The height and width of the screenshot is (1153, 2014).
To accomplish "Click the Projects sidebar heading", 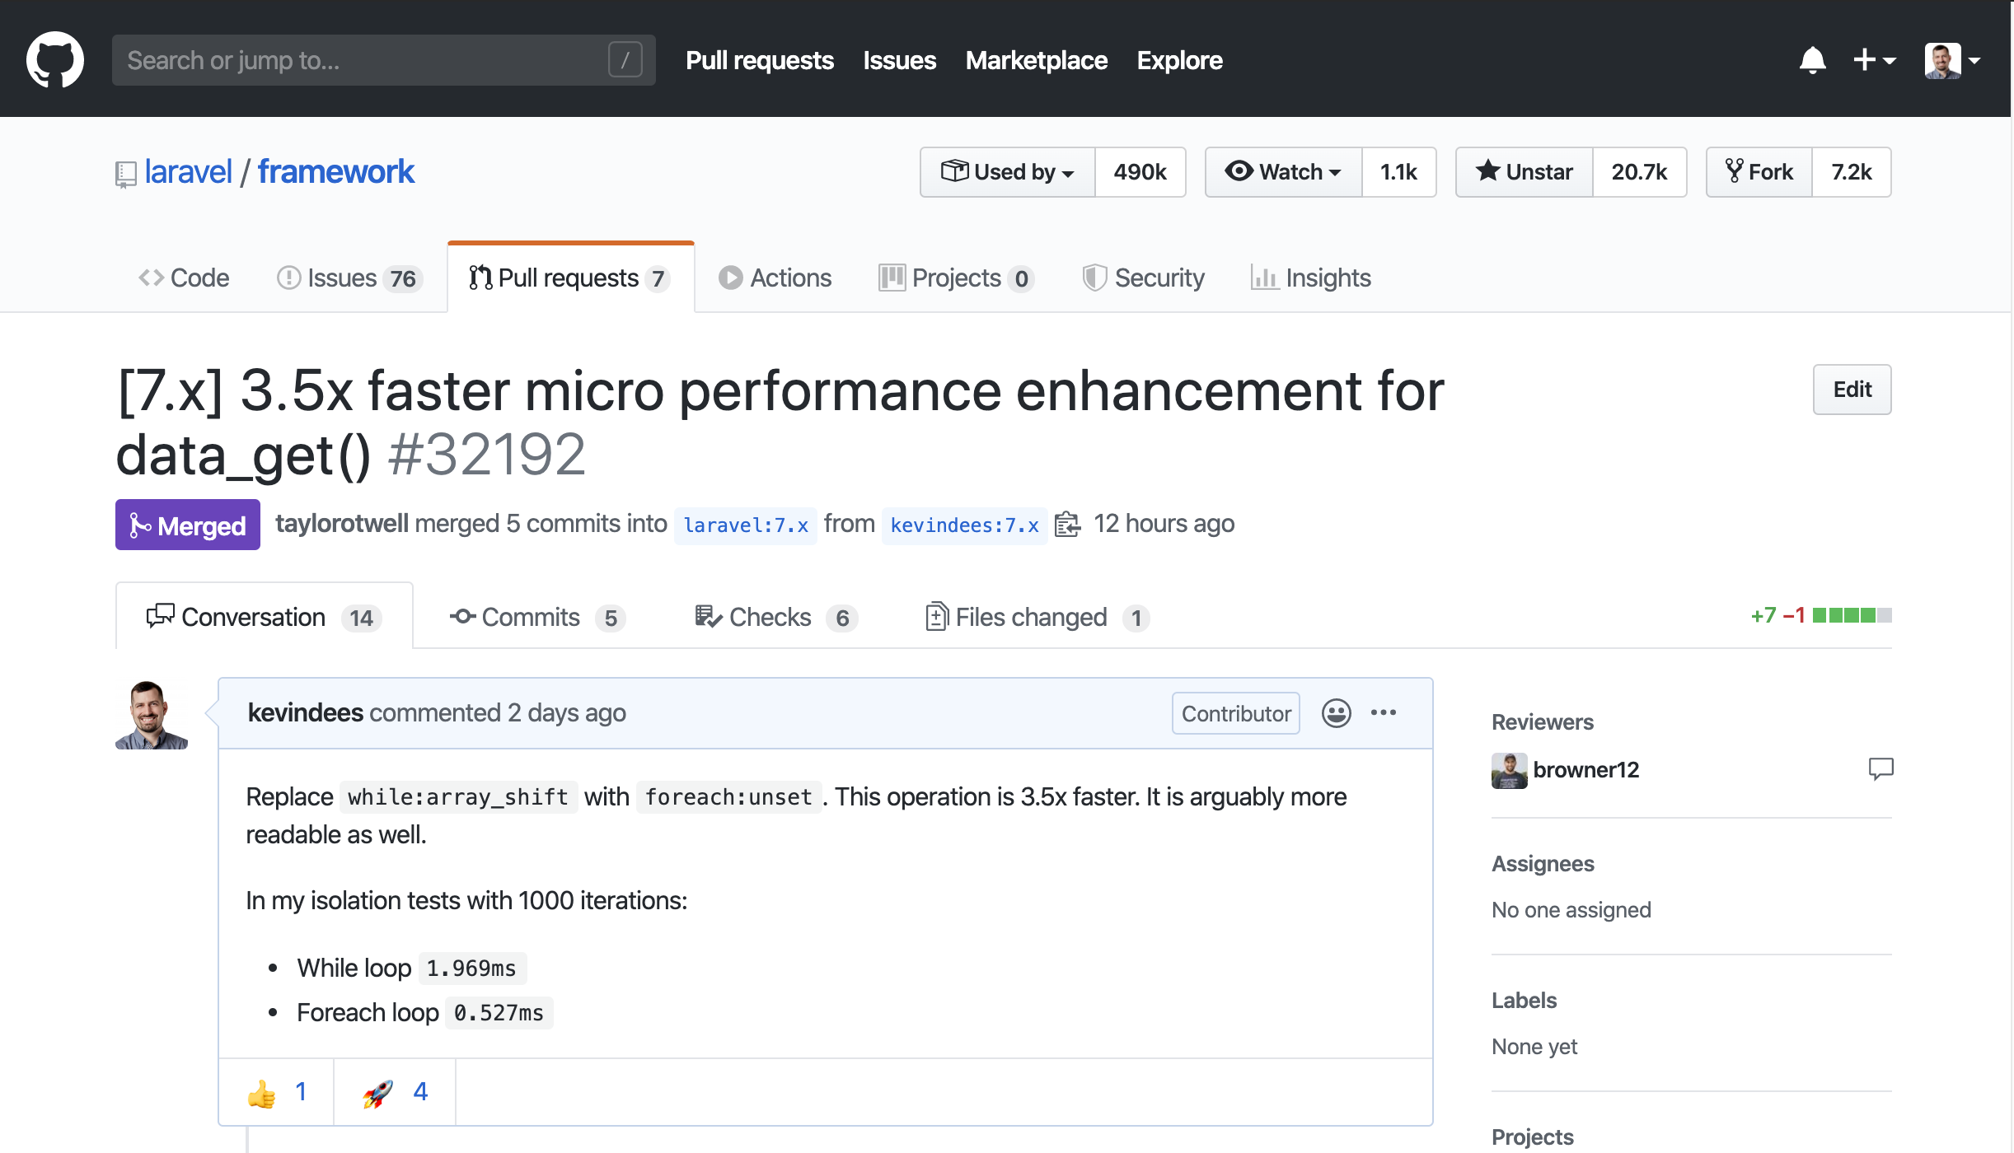I will coord(1532,1137).
